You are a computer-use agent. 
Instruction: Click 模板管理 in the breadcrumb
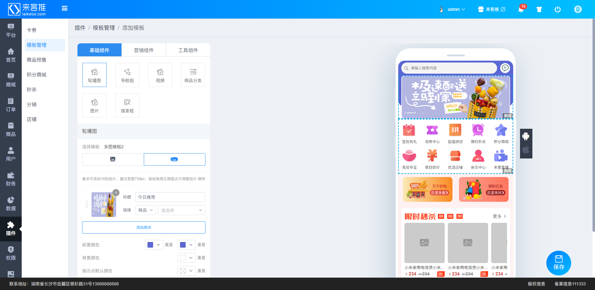pyautogui.click(x=104, y=28)
